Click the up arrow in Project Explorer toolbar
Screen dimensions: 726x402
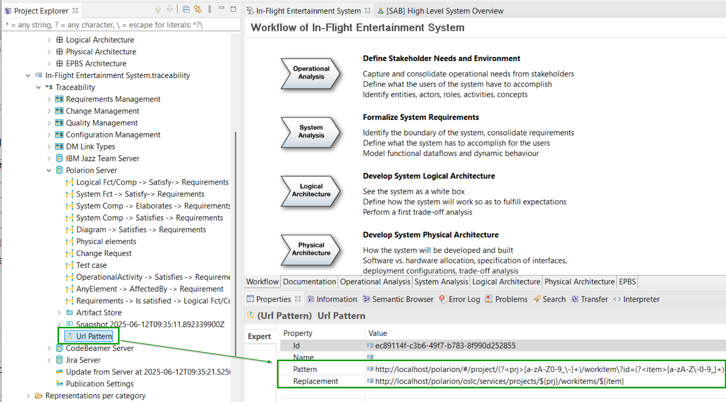tap(158, 10)
